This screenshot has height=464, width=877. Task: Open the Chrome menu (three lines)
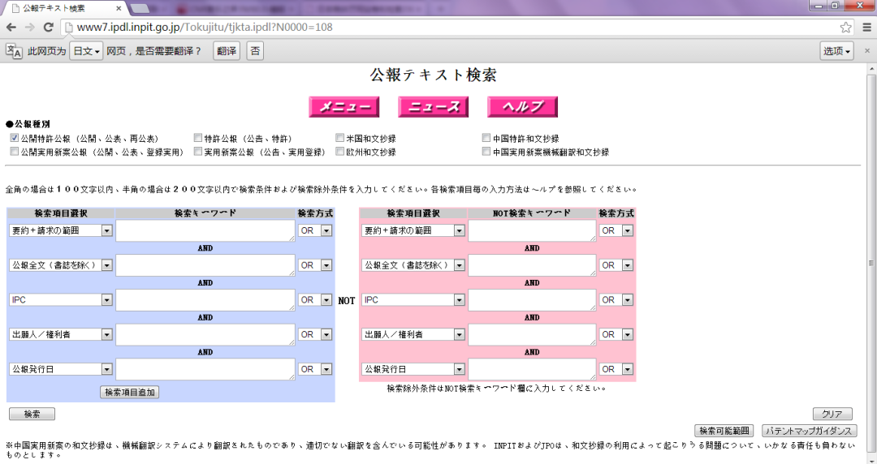pyautogui.click(x=867, y=27)
